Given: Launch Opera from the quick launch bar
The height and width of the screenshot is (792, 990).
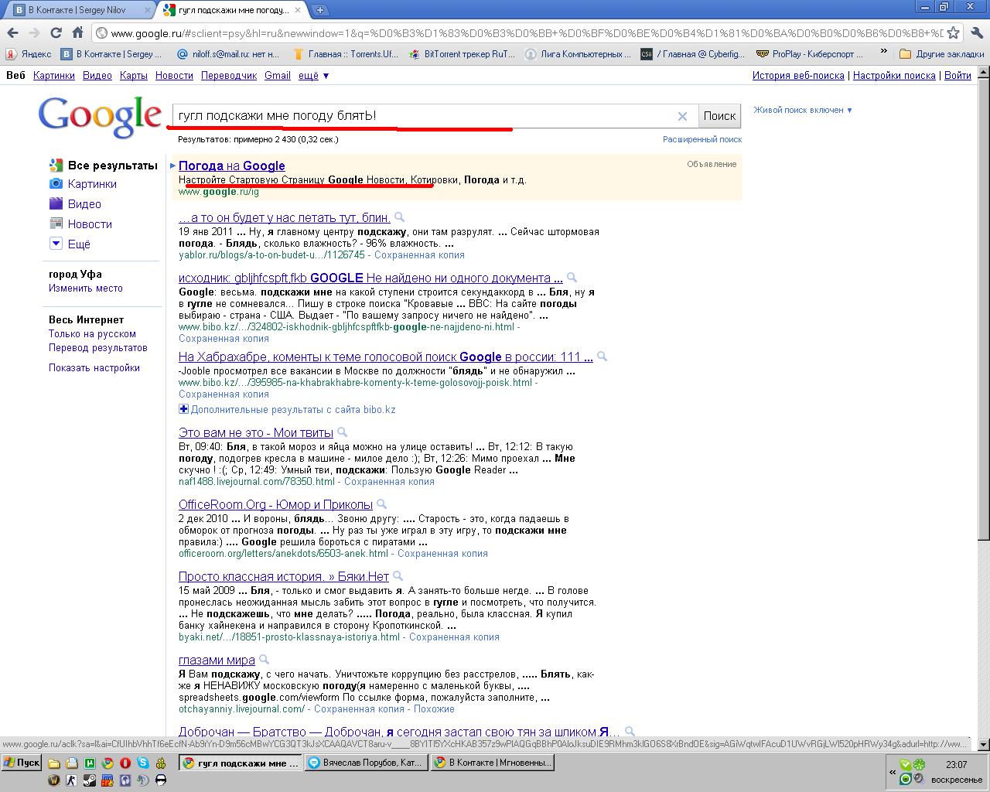Looking at the screenshot, I should pyautogui.click(x=125, y=763).
